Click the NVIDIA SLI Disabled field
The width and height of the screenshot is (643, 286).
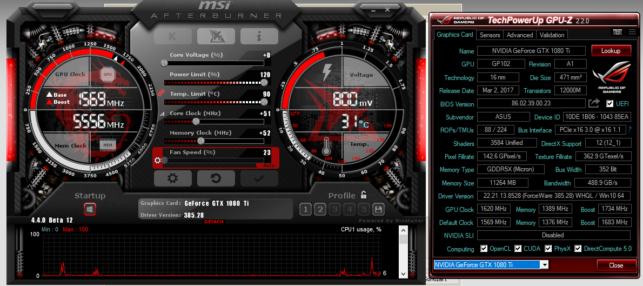pyautogui.click(x=554, y=235)
